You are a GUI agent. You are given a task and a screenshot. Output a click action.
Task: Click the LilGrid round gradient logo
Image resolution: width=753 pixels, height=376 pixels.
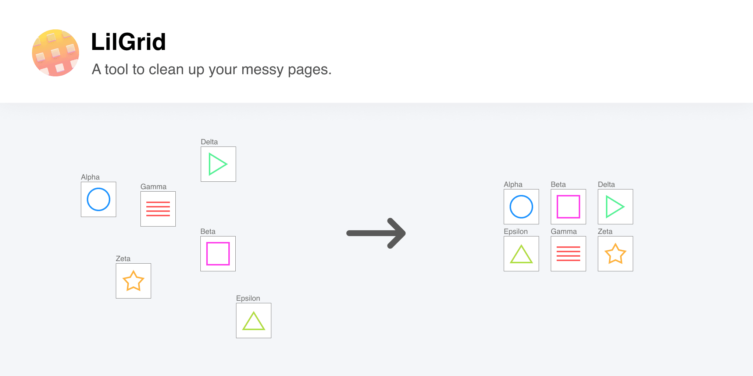[x=56, y=53]
